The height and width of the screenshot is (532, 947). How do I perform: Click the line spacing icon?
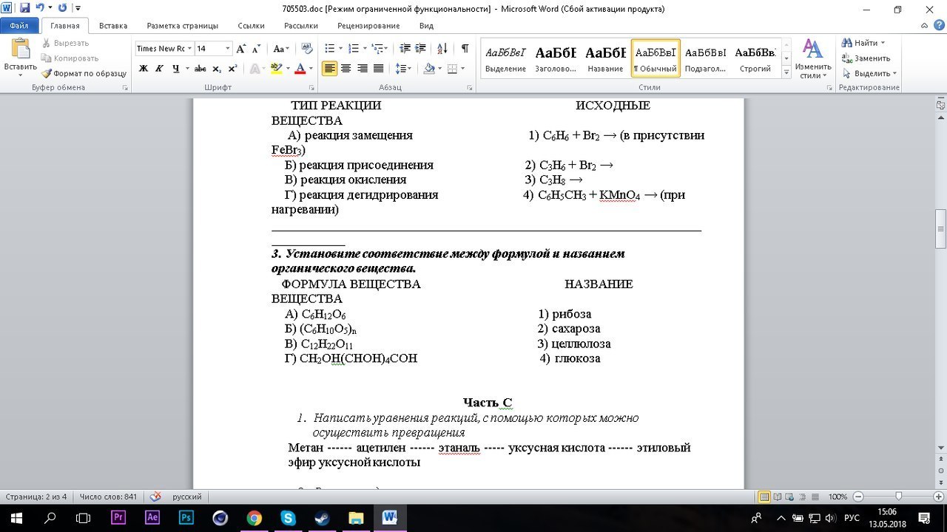pyautogui.click(x=401, y=69)
